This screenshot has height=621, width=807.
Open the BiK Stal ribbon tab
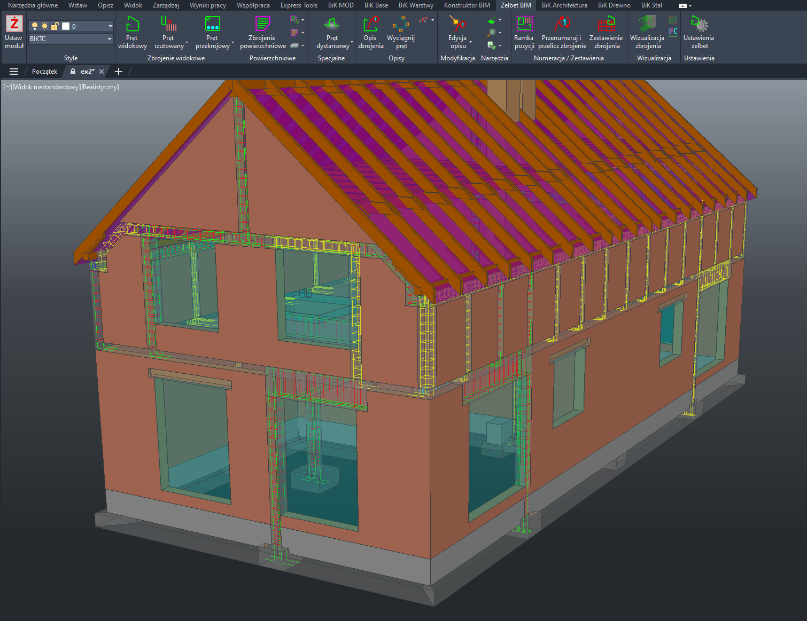point(651,5)
